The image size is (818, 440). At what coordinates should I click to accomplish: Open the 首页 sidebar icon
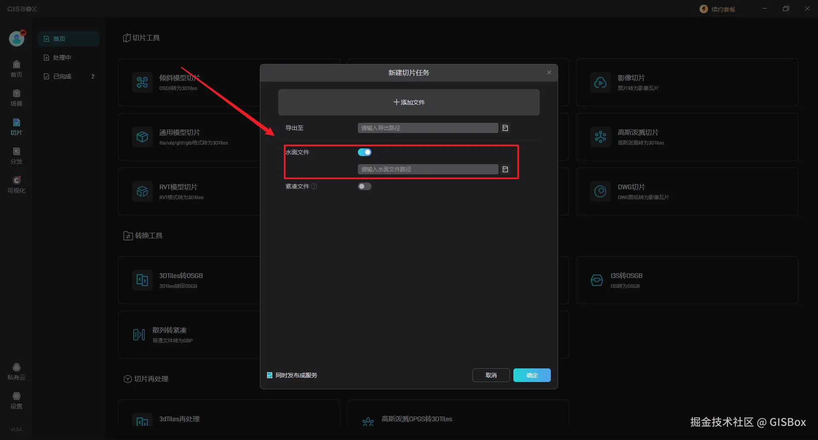pos(16,65)
